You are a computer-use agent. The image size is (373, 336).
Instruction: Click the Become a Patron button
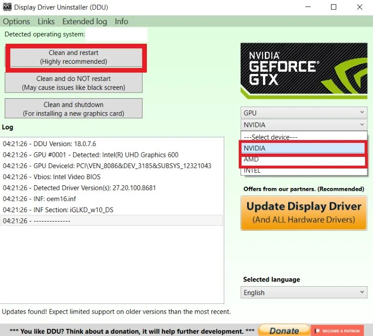pos(337,330)
